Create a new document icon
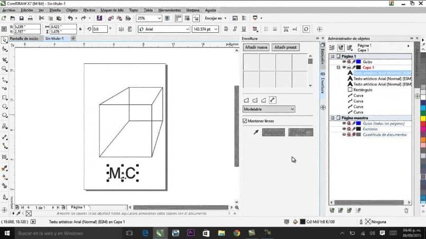The height and width of the screenshot is (239, 426). coord(4,18)
